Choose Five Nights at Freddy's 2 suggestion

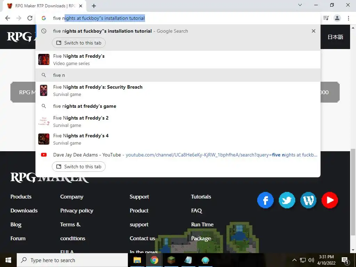[x=178, y=121]
